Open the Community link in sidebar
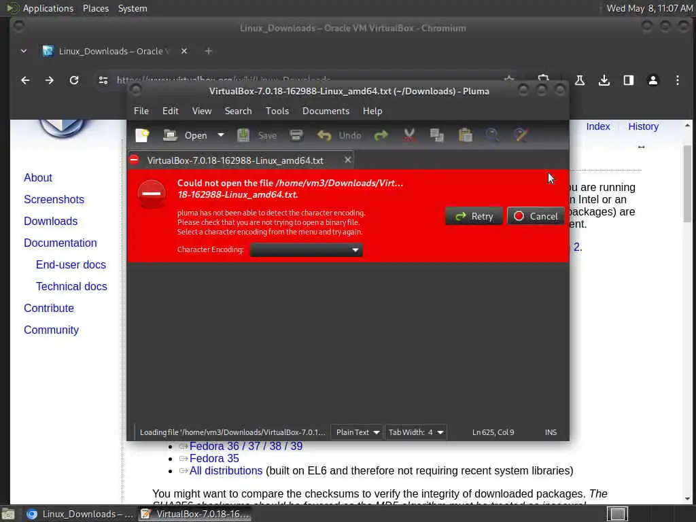 [x=52, y=330]
